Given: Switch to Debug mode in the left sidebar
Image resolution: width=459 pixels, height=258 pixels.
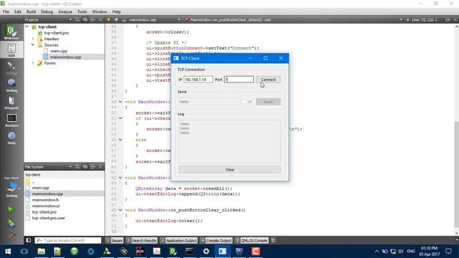Looking at the screenshot, I should coord(11,85).
